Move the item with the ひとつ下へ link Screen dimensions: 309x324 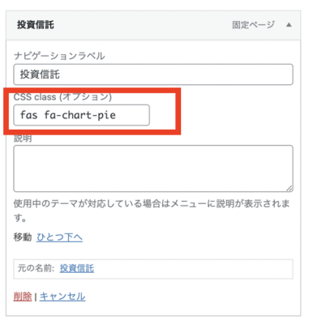(59, 237)
